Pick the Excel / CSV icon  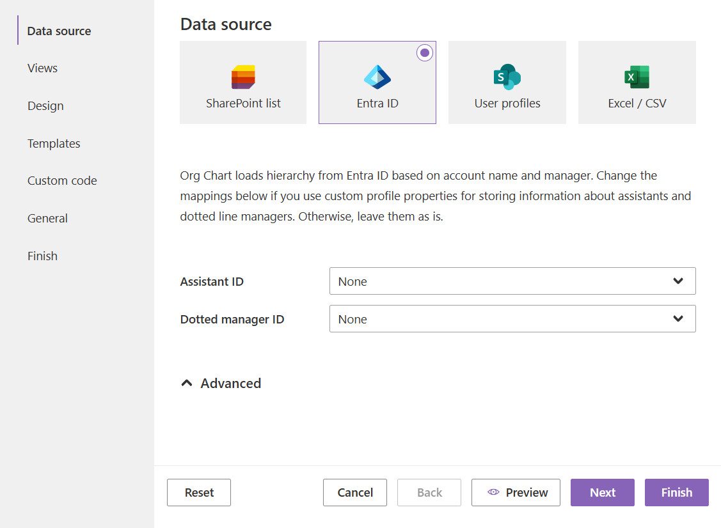click(x=637, y=77)
